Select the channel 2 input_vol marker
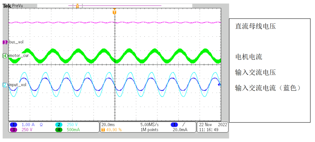This screenshot has width=315, height=142. [5, 85]
